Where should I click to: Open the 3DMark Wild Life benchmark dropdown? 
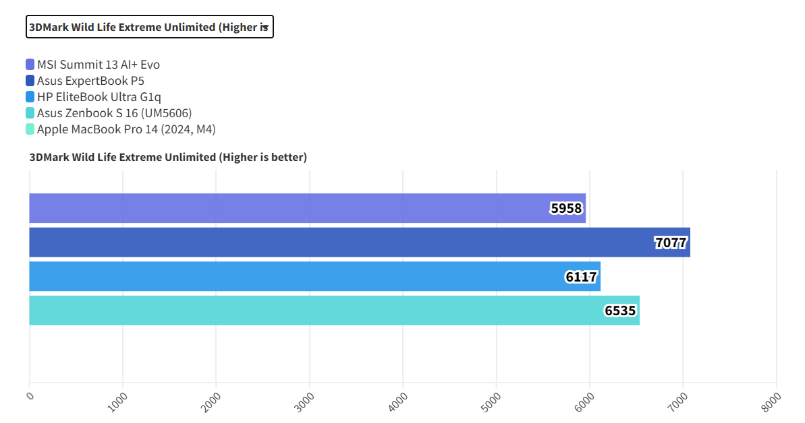pos(149,27)
